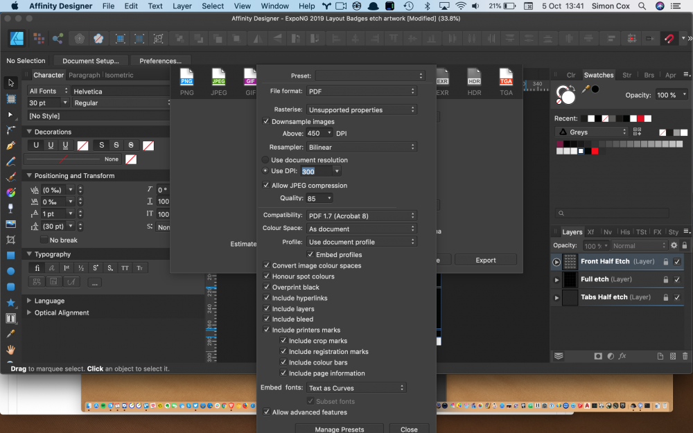Open the Select menu
Image resolution: width=693 pixels, height=433 pixels.
point(212,6)
